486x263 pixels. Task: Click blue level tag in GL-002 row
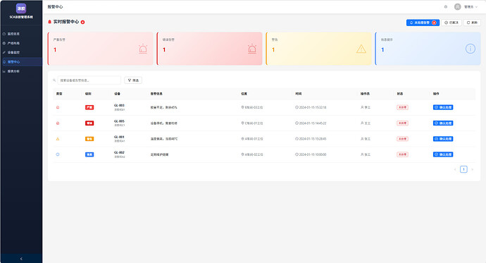pyautogui.click(x=89, y=154)
